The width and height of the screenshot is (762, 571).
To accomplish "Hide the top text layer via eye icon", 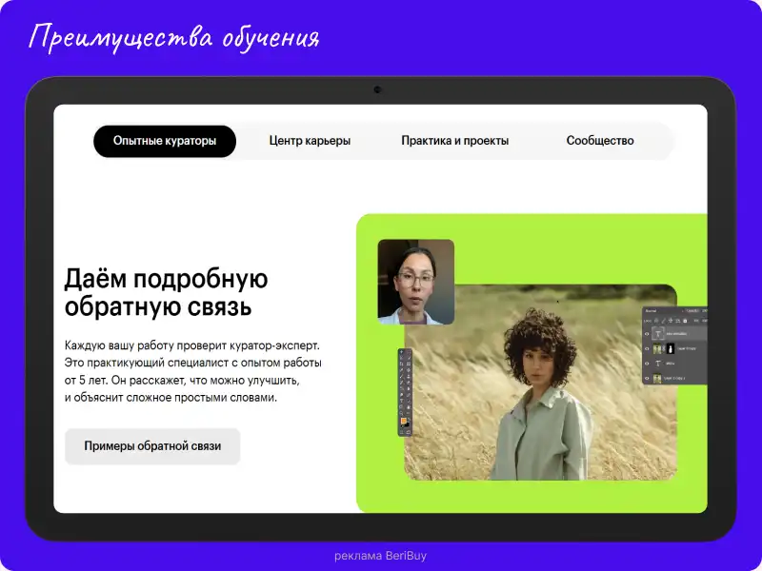I will [647, 334].
